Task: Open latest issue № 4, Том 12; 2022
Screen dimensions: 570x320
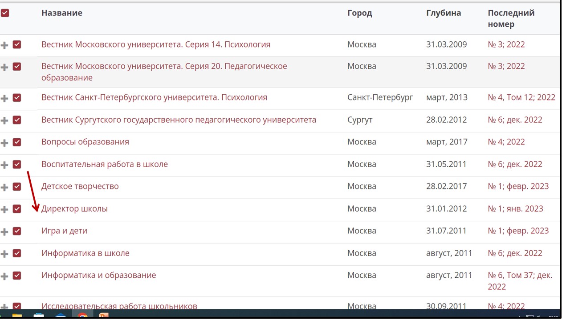Action: tap(521, 97)
